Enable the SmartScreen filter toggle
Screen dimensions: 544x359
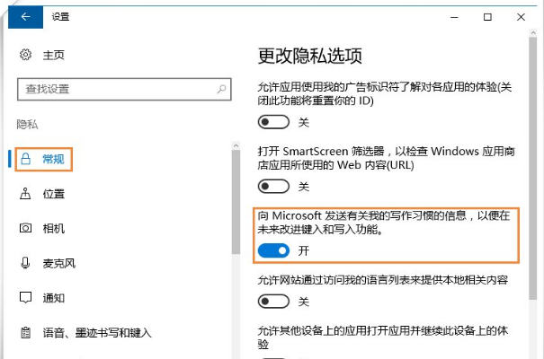(273, 187)
